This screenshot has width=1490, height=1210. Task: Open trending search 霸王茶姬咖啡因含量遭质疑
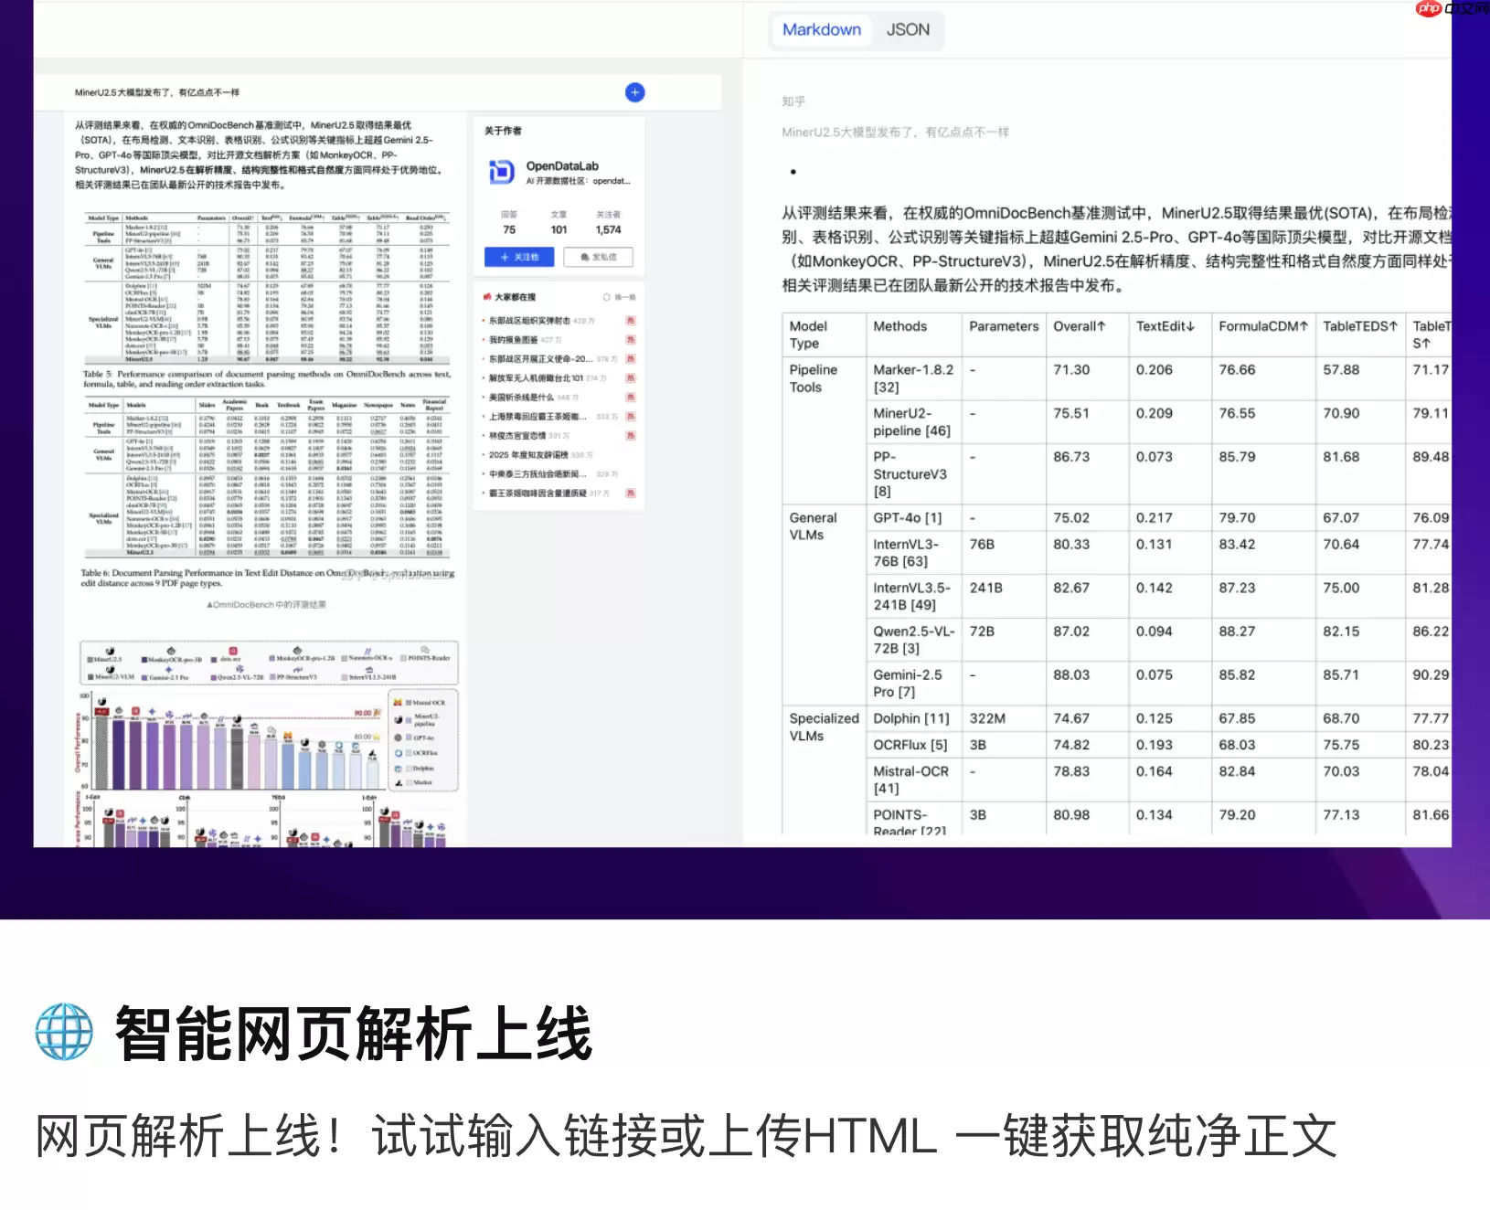(537, 494)
